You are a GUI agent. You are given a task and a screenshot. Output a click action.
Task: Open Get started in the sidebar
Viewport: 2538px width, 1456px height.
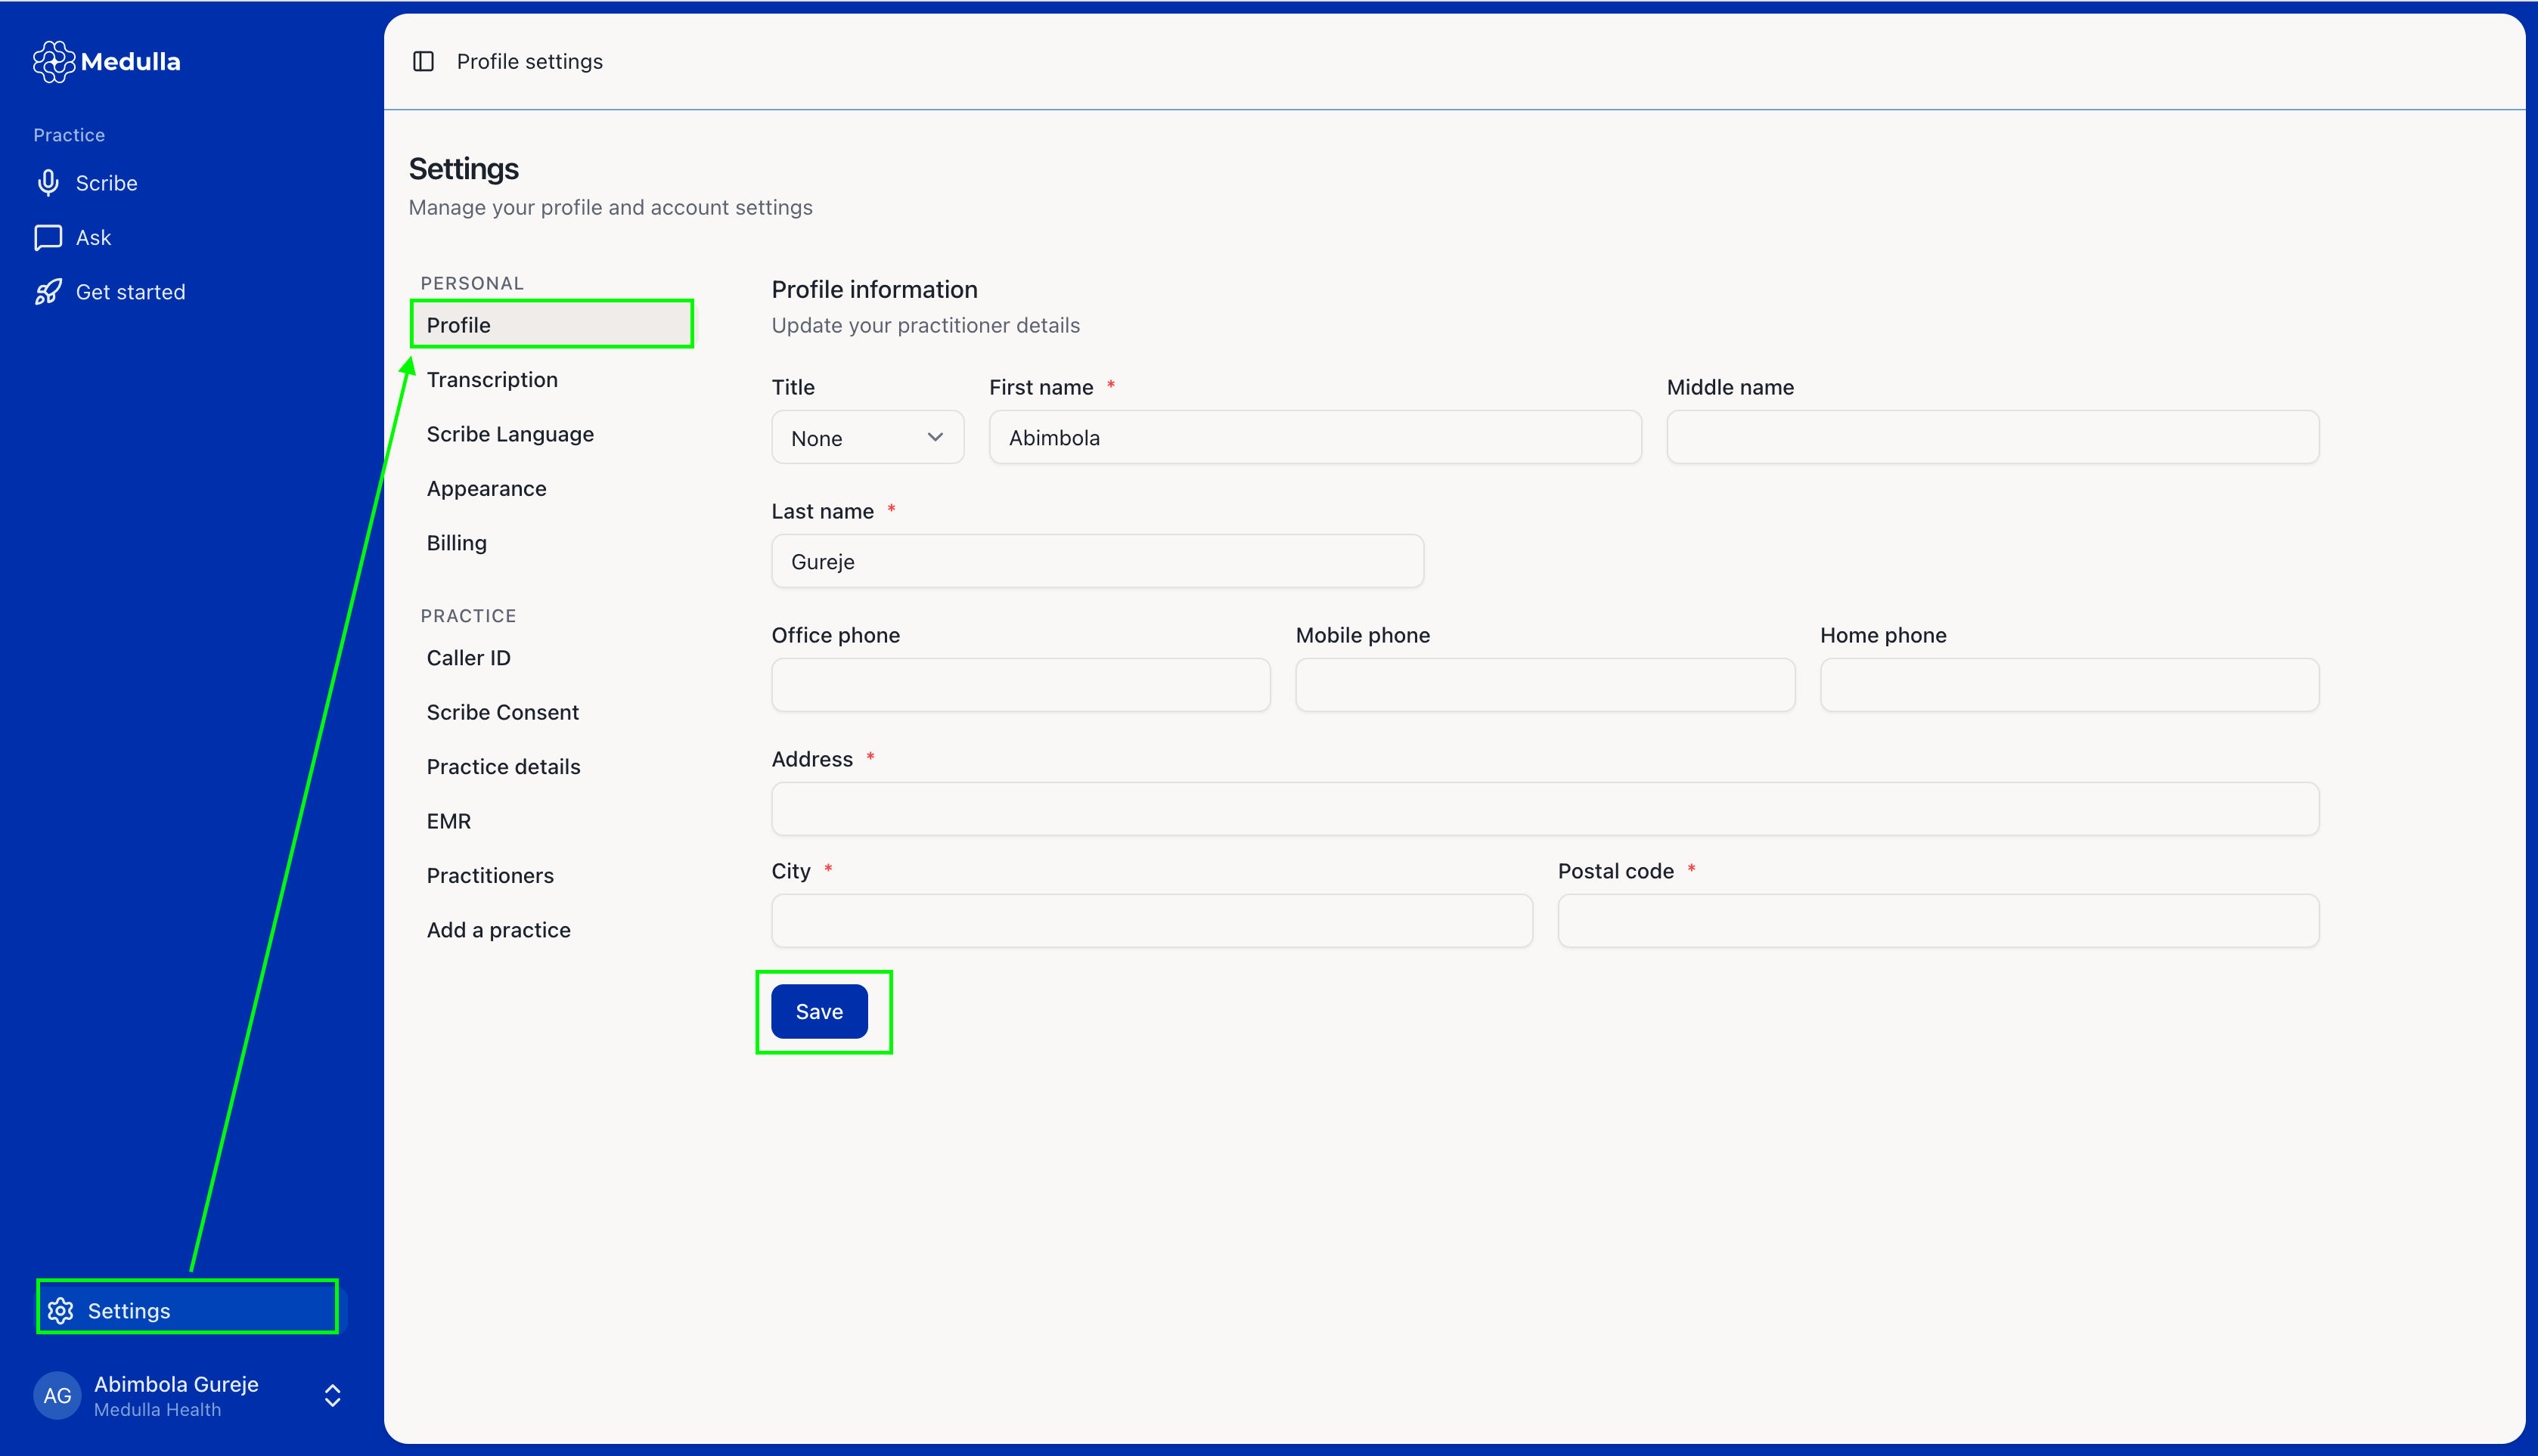(x=130, y=292)
